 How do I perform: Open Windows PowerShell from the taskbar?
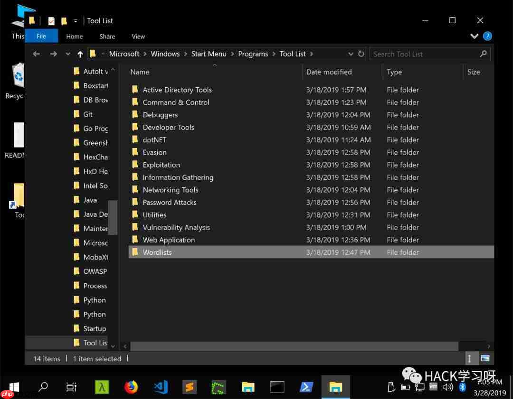click(x=306, y=387)
